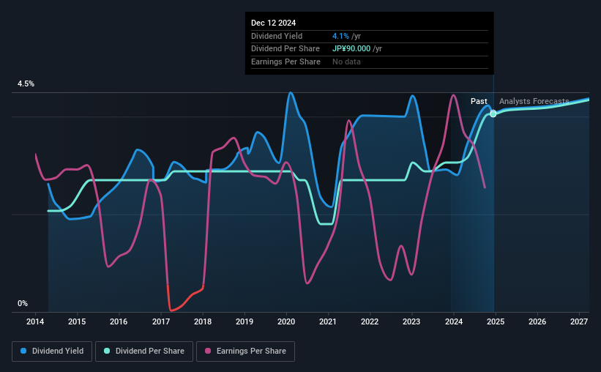Click the Past label on chart
This screenshot has width=601, height=372.
point(479,101)
